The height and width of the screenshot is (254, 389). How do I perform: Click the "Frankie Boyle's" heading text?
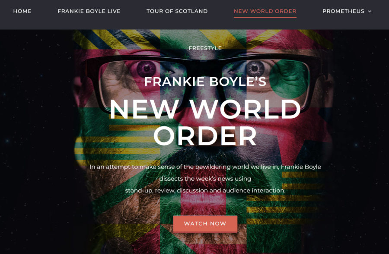205,82
